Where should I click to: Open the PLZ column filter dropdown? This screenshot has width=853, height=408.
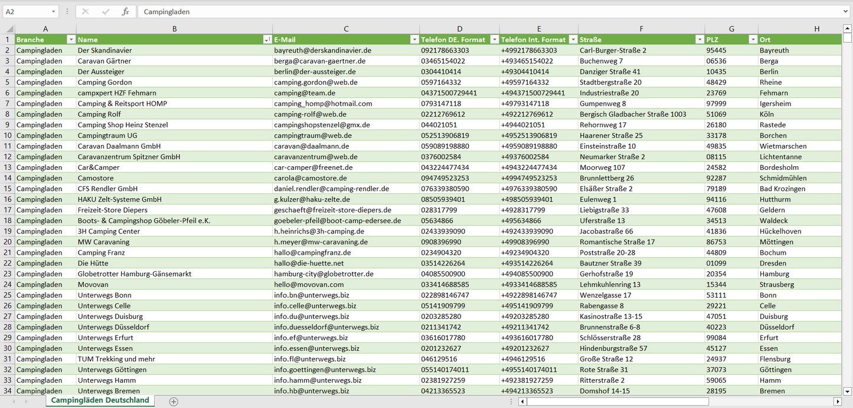752,40
